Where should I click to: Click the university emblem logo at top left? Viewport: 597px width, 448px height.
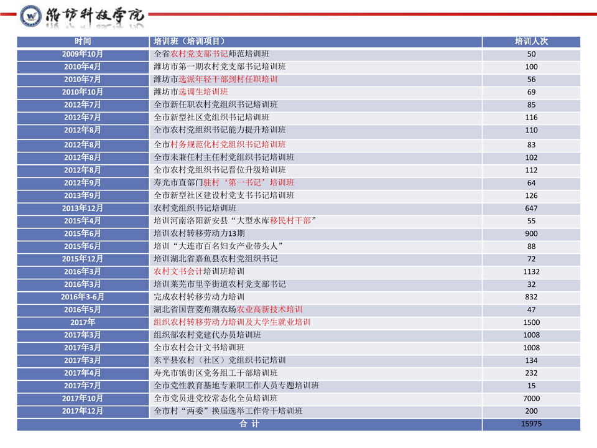click(x=30, y=16)
